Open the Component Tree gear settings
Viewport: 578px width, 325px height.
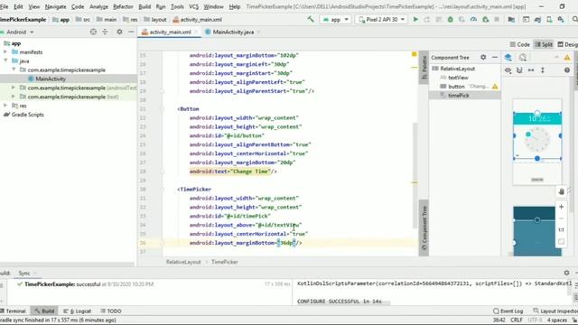(483, 57)
